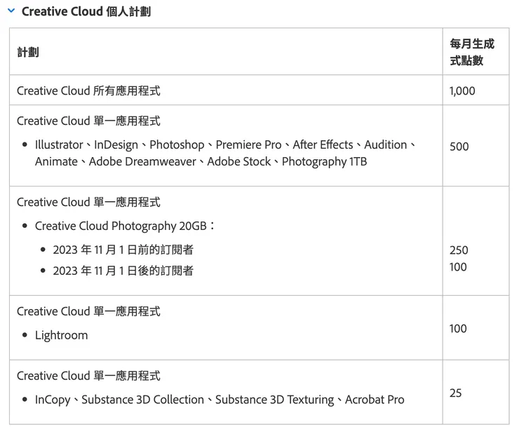Click the 250 credits value
The width and height of the screenshot is (519, 427).
click(x=459, y=250)
